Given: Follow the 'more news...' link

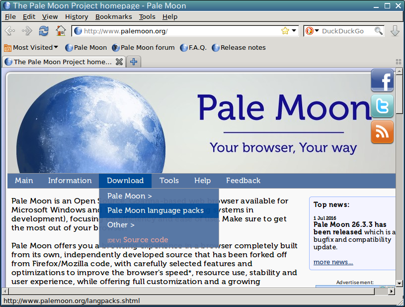Looking at the screenshot, I should 333,262.
